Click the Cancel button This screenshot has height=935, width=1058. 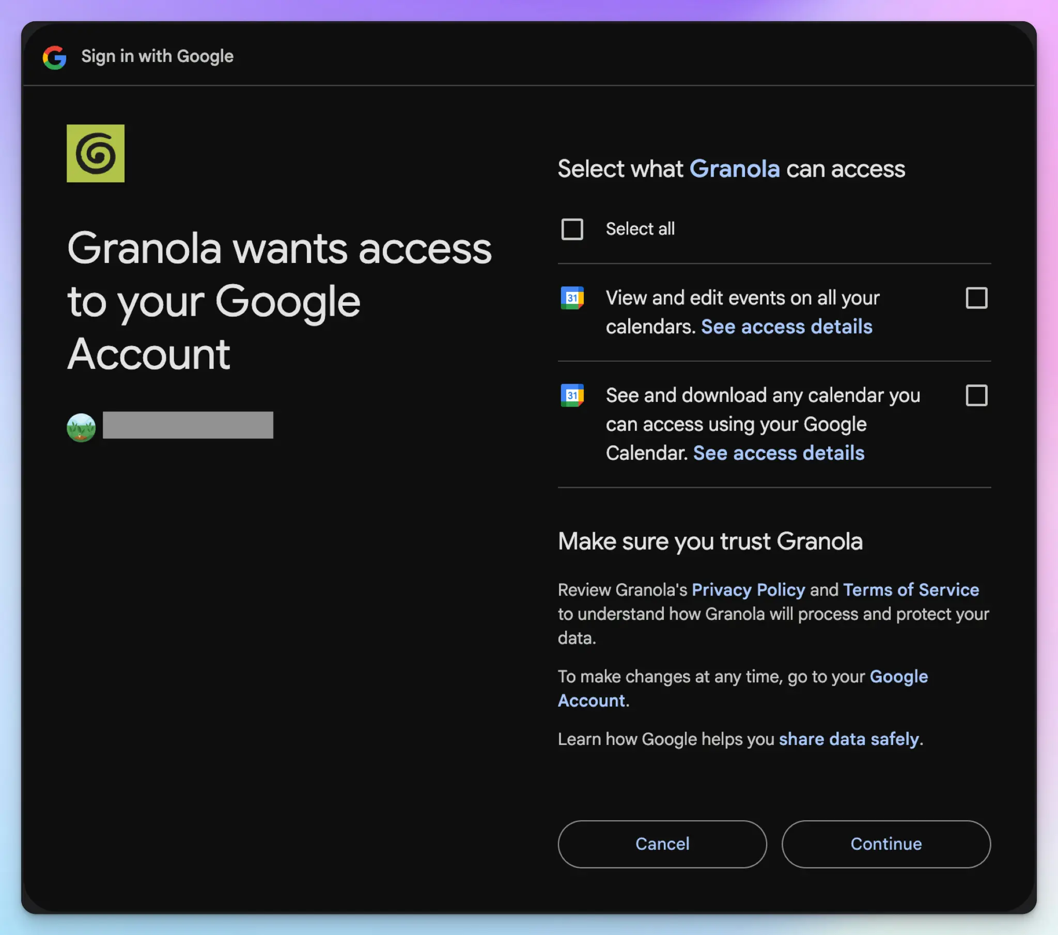(662, 844)
